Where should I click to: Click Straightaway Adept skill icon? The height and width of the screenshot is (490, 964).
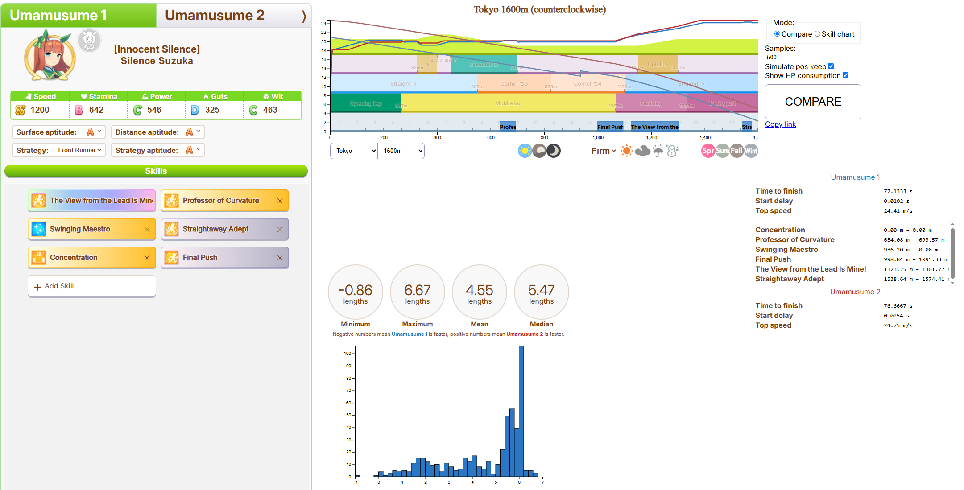click(x=171, y=229)
